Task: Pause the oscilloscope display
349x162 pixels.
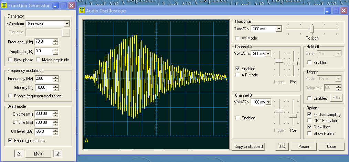Action: click(304, 147)
